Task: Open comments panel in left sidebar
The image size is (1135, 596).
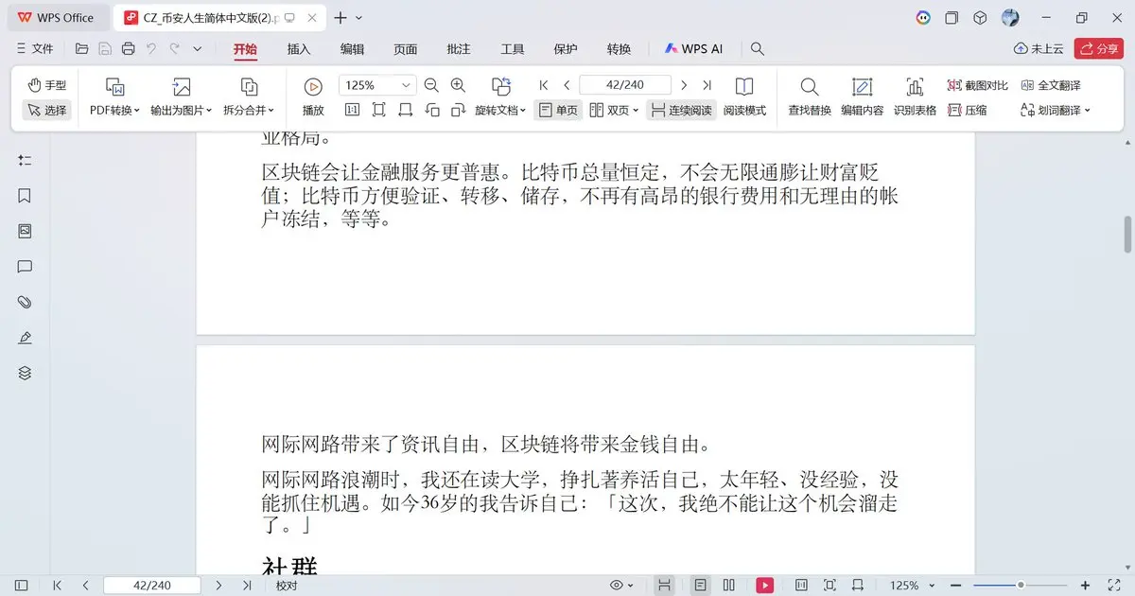Action: point(26,267)
